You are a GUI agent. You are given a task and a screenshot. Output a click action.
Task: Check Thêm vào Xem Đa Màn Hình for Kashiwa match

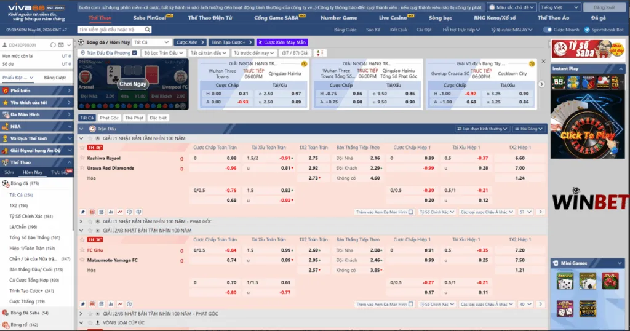point(410,212)
